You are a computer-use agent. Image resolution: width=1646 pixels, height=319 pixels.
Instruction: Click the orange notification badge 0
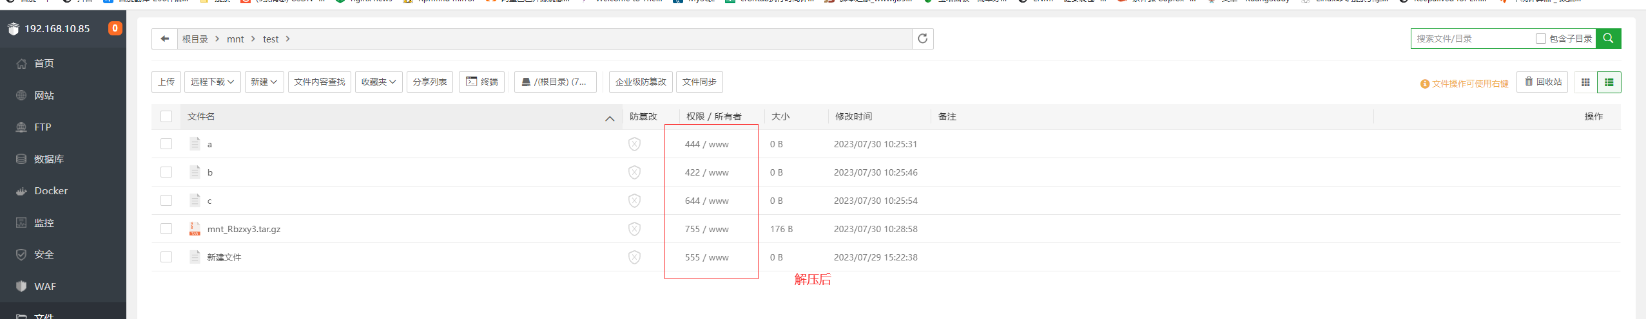115,28
